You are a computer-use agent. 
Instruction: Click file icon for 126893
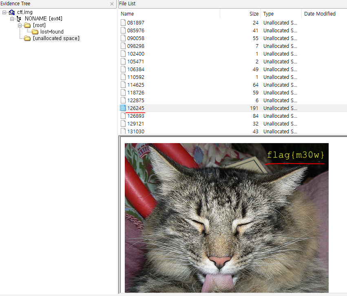[123, 116]
